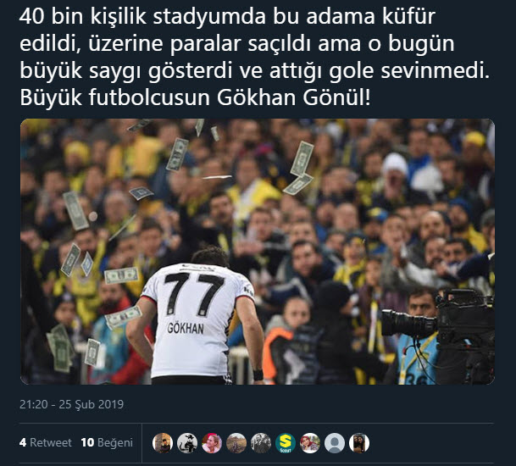Open the avatar showing a brown field landscape

[236, 443]
